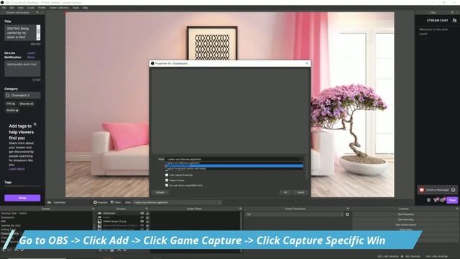Tick the Limit capture framerate checkbox
Screen dimensions: 460x259
click(167, 175)
